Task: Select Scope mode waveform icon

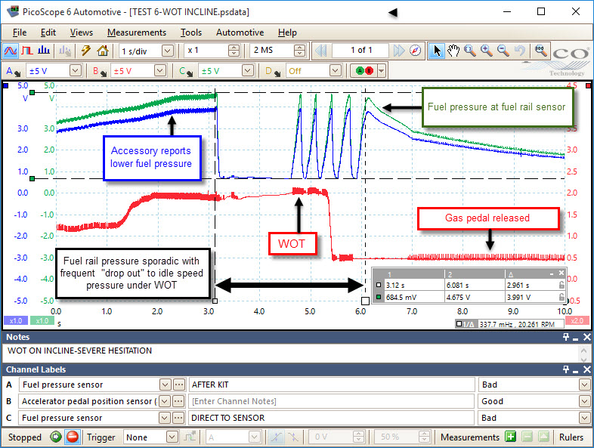Action: tap(11, 51)
